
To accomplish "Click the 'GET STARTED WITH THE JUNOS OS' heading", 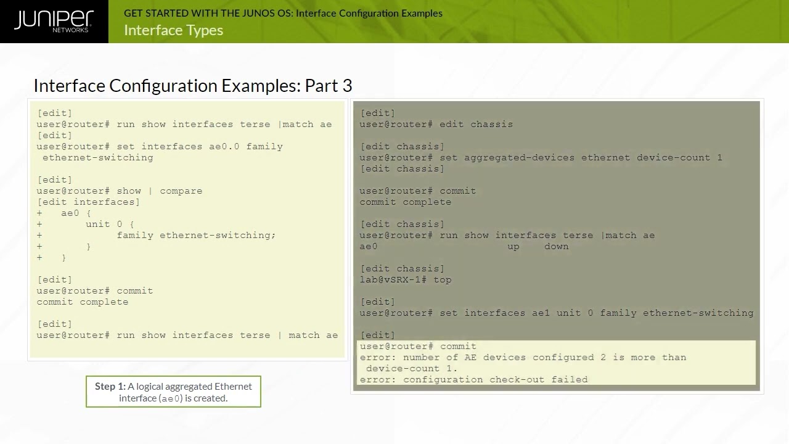I will (x=283, y=13).
